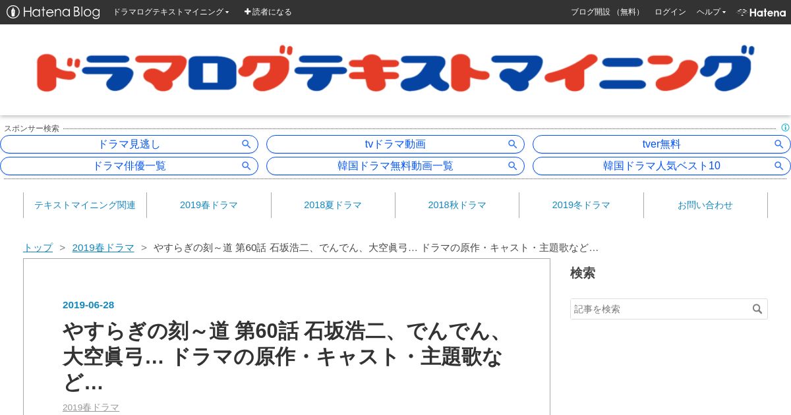The image size is (791, 415).
Task: Click the スポンサー検索 label
Action: pos(32,128)
